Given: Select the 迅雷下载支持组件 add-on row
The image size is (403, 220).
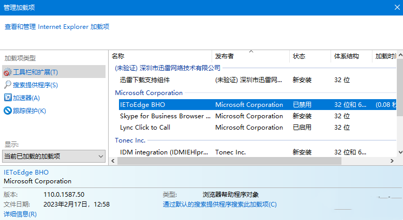Looking at the screenshot, I should point(165,80).
